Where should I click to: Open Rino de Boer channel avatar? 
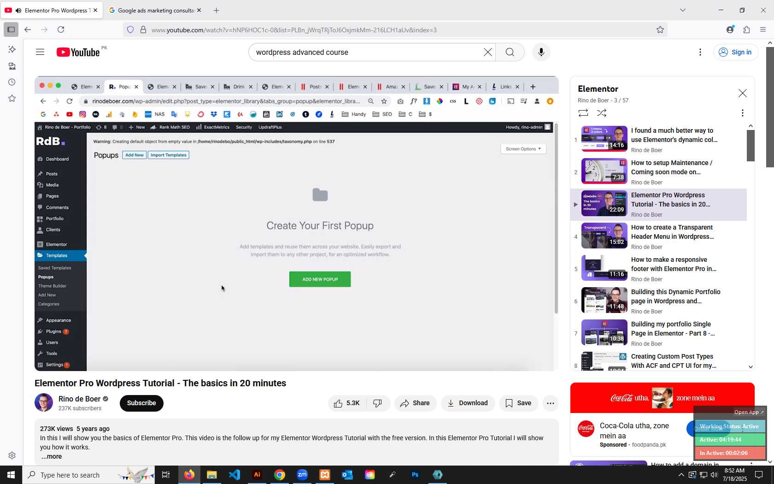(x=44, y=402)
